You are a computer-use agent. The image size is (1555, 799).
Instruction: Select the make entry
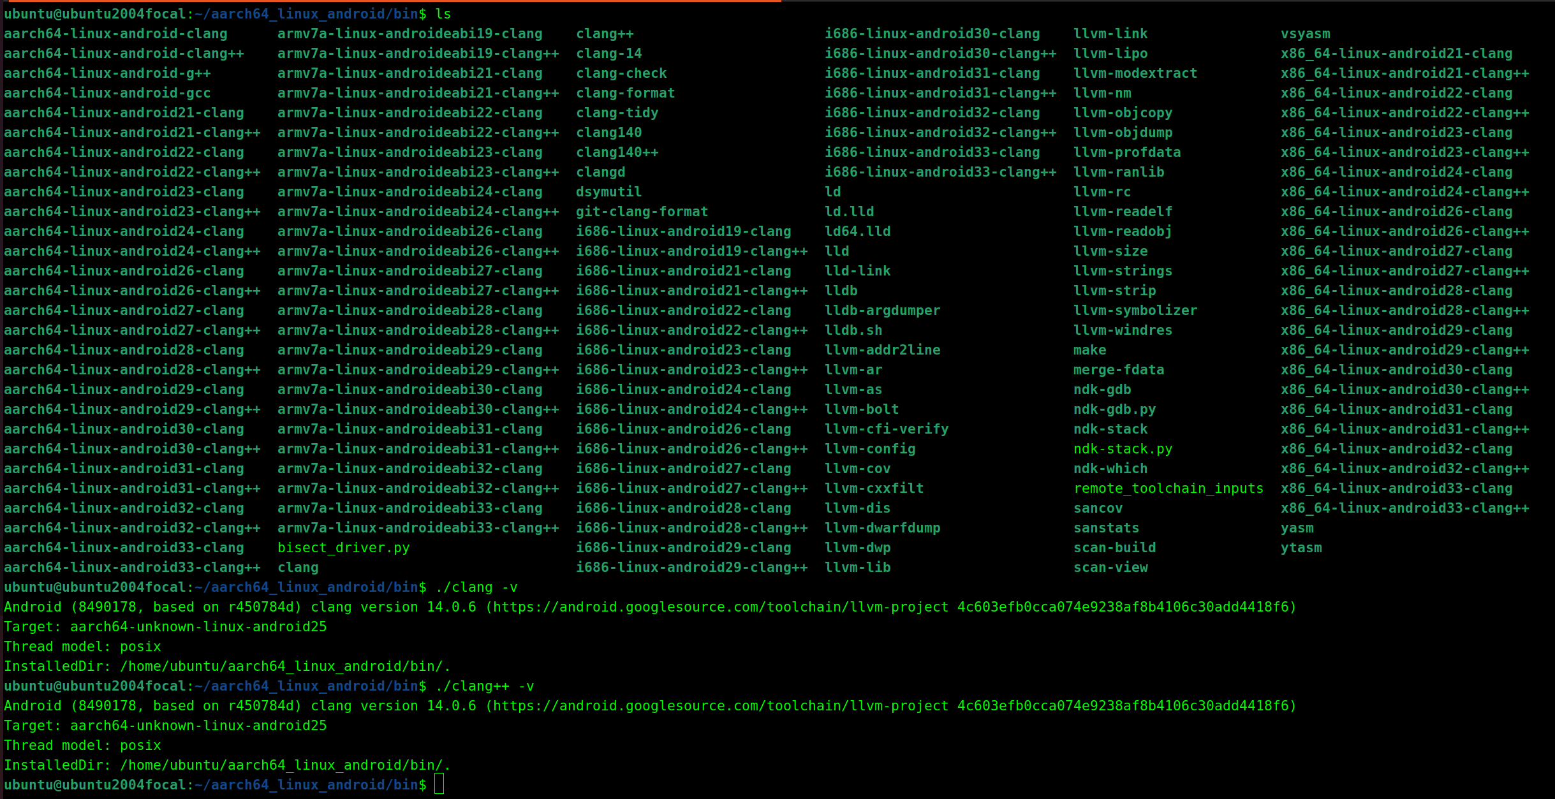point(1089,350)
